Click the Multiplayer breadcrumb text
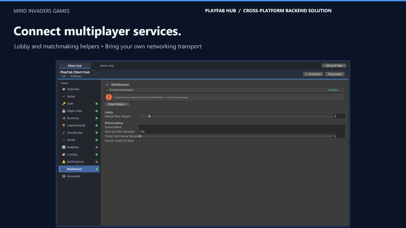The width and height of the screenshot is (406, 228). pyautogui.click(x=76, y=76)
